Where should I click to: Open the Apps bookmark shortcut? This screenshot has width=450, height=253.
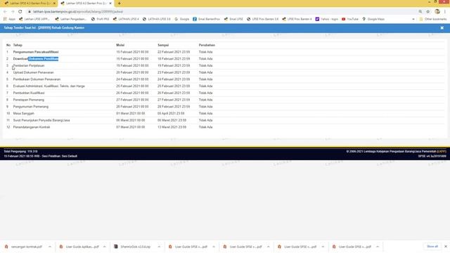[x=9, y=19]
